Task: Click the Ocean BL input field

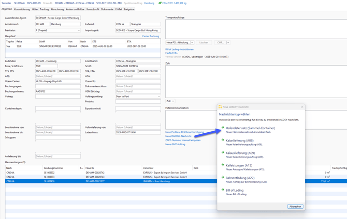Action: [138, 81]
